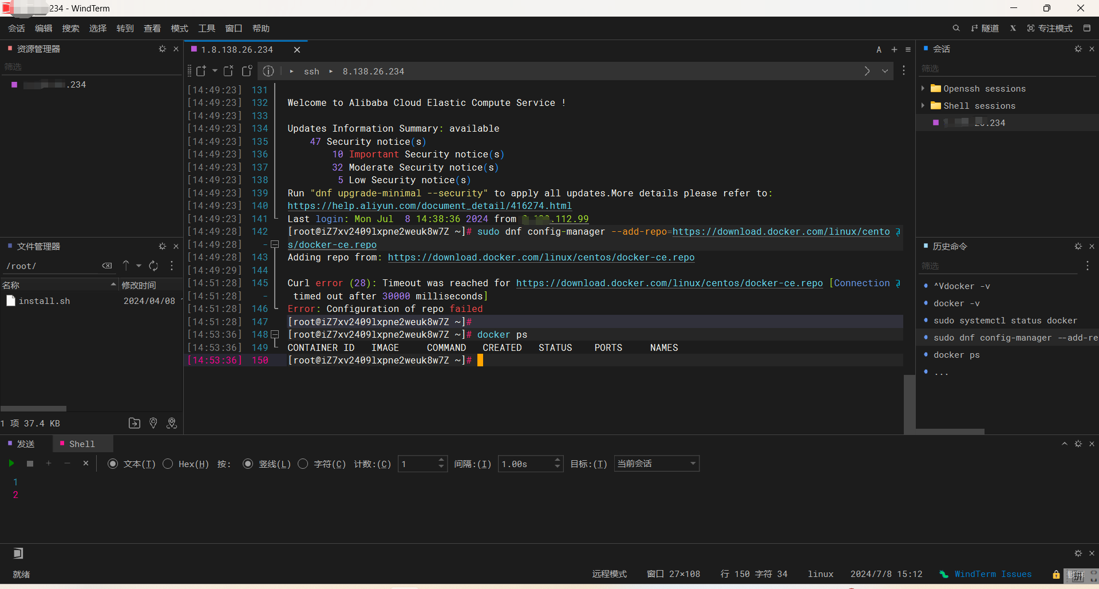Click the 资源管理器 filter input field

pyautogui.click(x=92, y=67)
